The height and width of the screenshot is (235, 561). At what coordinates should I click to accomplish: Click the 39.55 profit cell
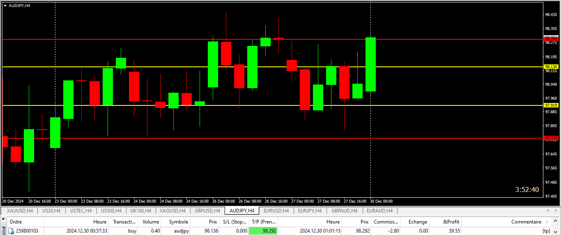454,231
